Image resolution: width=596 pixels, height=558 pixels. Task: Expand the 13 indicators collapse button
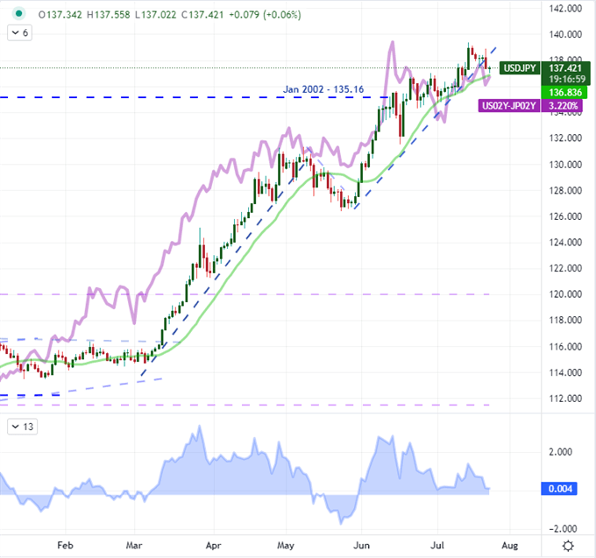pyautogui.click(x=23, y=427)
